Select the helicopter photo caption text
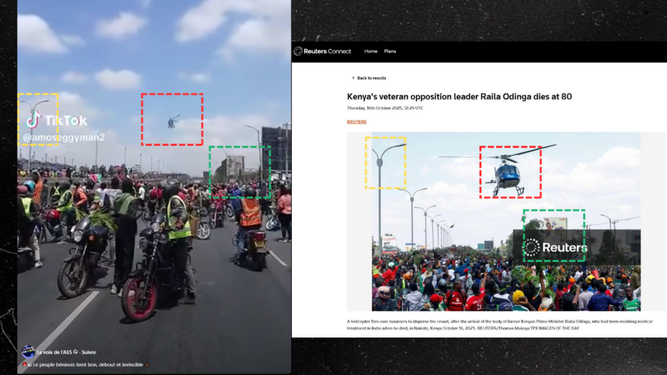The height and width of the screenshot is (375, 667). pyautogui.click(x=500, y=325)
